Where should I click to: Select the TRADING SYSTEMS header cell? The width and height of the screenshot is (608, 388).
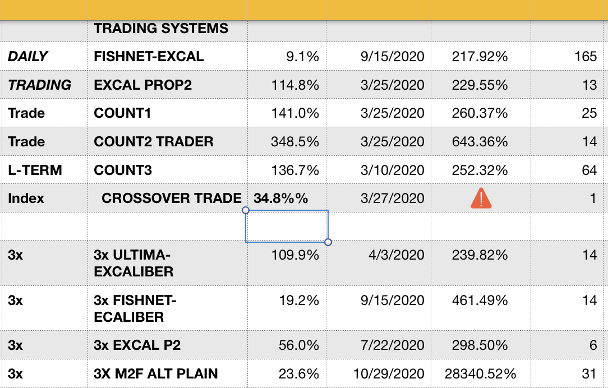(161, 29)
